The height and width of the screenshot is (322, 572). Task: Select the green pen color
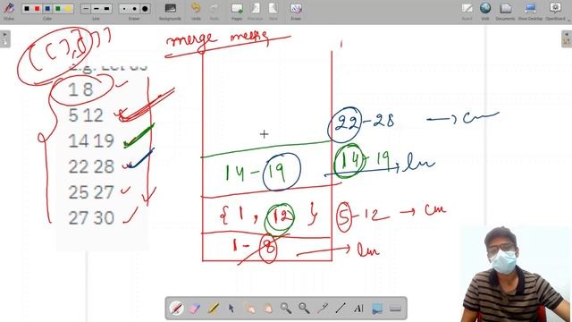point(57,8)
